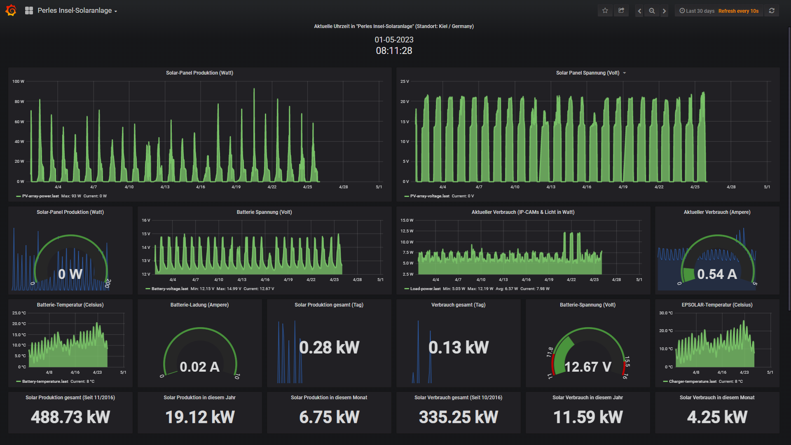Click Batterie Spannung (Volt) panel title

point(264,212)
